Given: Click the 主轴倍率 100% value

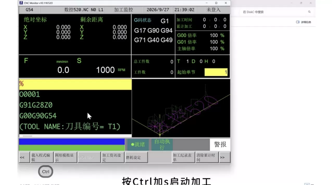Looking at the screenshot, I should [217, 49].
